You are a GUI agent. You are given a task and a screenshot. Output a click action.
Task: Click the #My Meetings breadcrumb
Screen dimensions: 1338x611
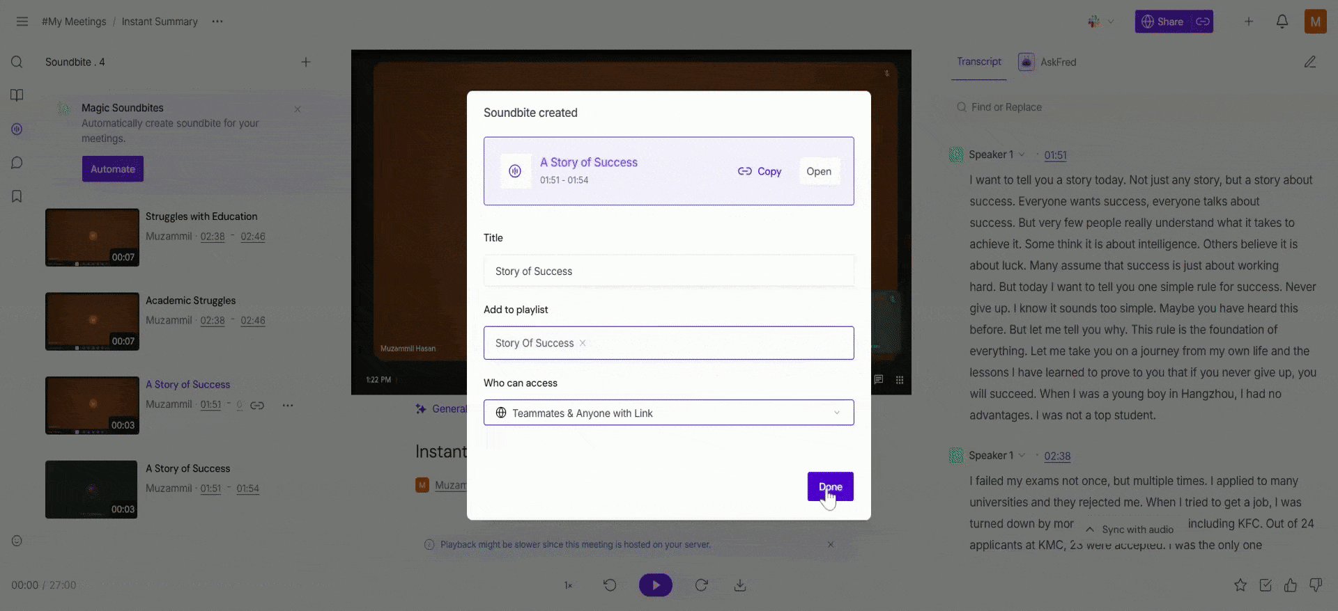click(x=74, y=22)
